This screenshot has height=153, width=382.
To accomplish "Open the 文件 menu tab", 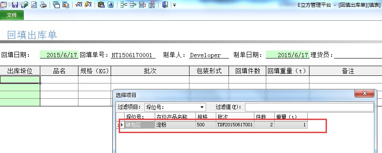I will point(12,15).
